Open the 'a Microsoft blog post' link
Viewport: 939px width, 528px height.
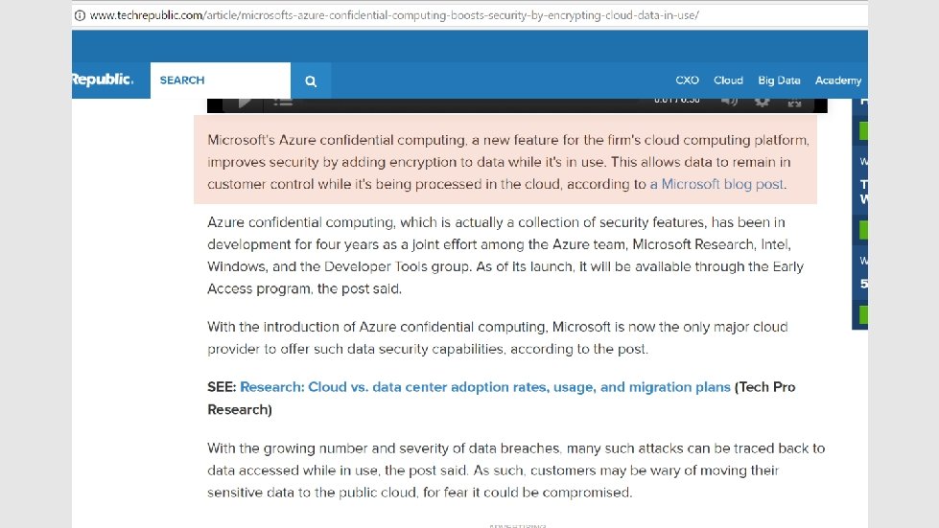click(716, 184)
